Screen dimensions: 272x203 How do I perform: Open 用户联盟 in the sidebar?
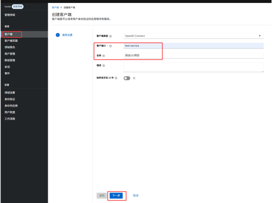point(10,113)
